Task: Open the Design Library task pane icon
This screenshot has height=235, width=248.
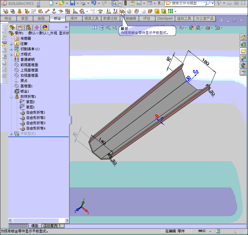Action: click(x=243, y=44)
